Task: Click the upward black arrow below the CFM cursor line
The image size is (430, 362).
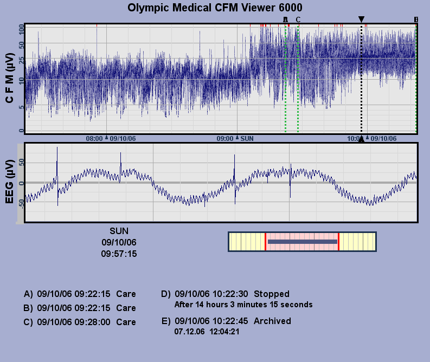Action: pyautogui.click(x=361, y=139)
